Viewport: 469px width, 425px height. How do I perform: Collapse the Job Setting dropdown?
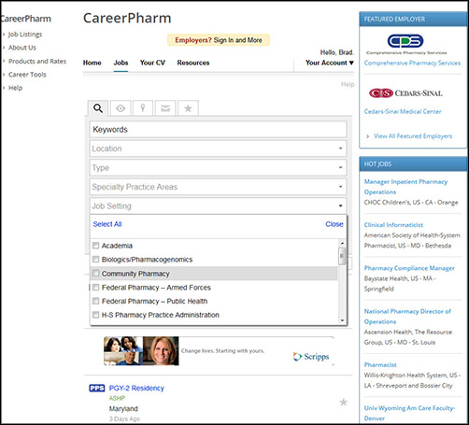pyautogui.click(x=218, y=205)
